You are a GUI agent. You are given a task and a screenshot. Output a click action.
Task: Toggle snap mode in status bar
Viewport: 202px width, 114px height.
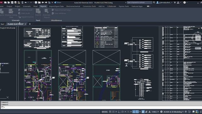coord(113,112)
